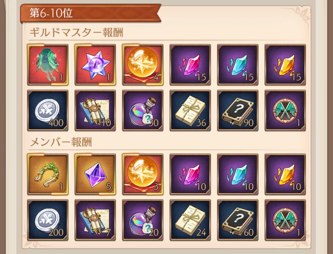
Task: Select the tied paper bundle showing 24
Action: coord(190,220)
